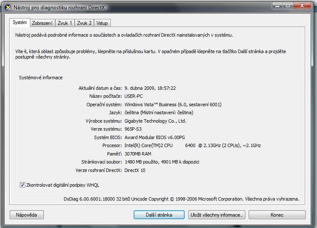The image size is (317, 228).
Task: Click system model value 965P-S3
Action: [133, 129]
